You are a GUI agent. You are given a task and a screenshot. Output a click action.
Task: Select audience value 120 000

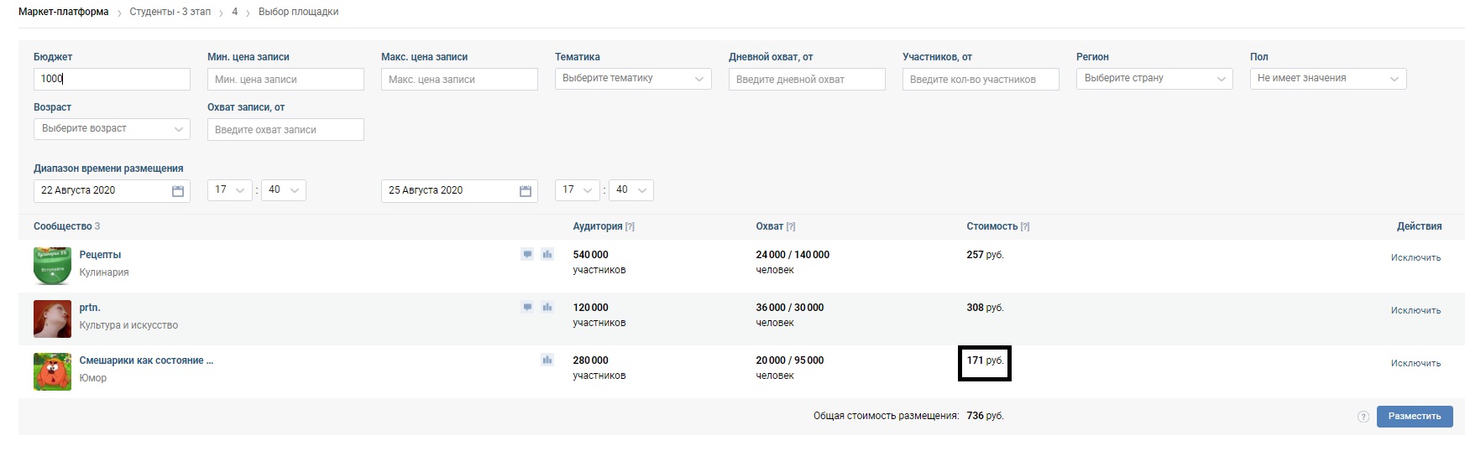(590, 308)
